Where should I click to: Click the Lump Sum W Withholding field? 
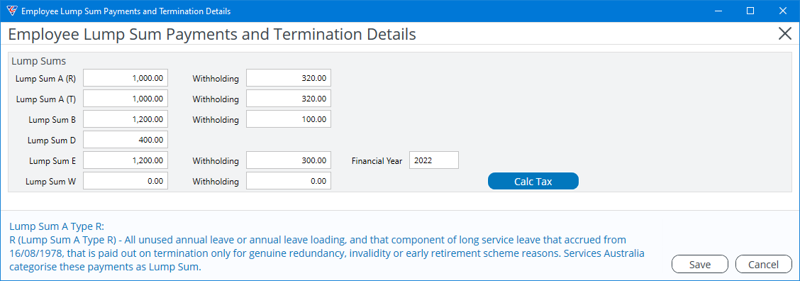click(289, 180)
